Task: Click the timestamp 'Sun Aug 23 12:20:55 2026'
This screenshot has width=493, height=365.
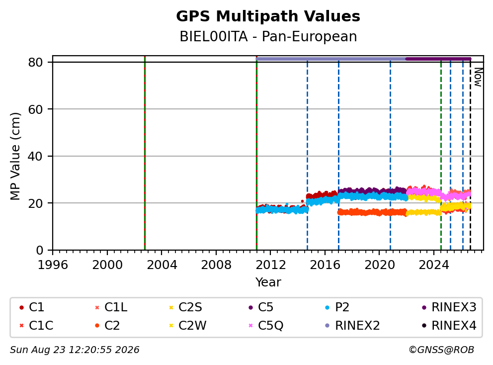Action: coord(75,350)
